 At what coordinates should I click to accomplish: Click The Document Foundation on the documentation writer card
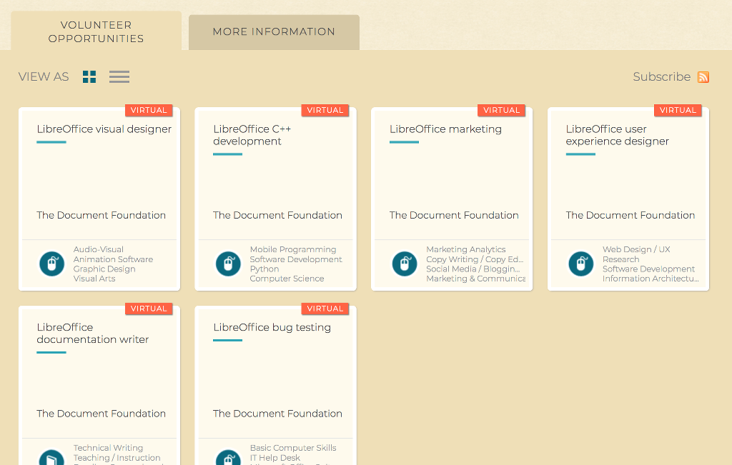coord(102,414)
